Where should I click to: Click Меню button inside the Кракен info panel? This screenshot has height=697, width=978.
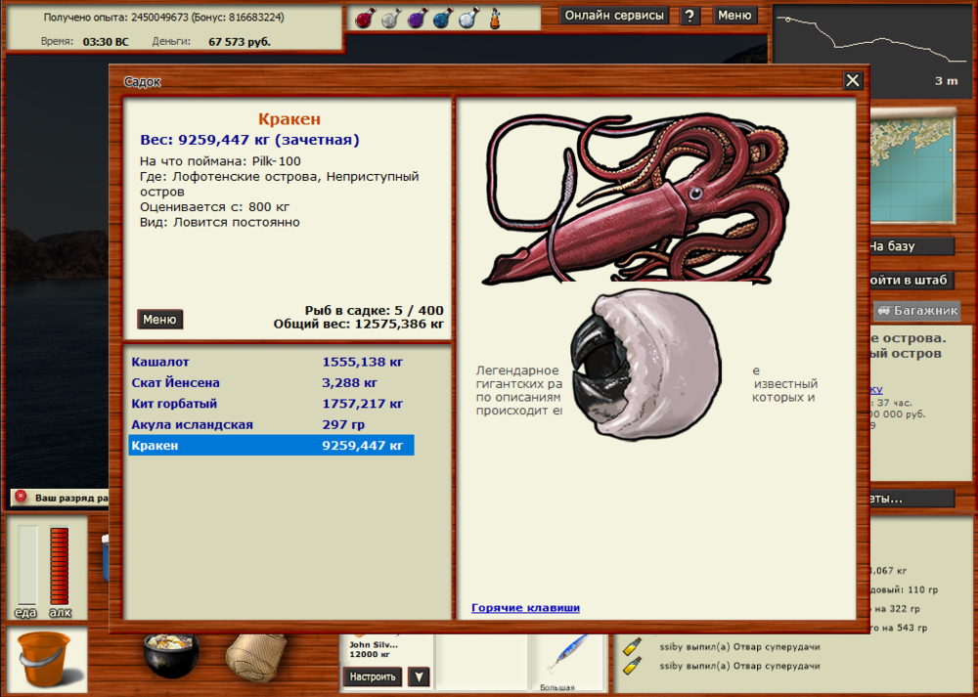pyautogui.click(x=159, y=320)
